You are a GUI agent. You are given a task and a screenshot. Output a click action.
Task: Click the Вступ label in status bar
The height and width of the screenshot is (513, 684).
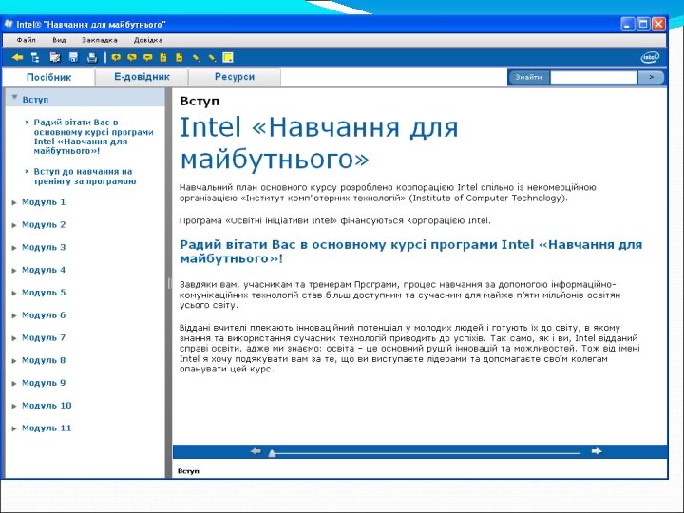pyautogui.click(x=188, y=471)
